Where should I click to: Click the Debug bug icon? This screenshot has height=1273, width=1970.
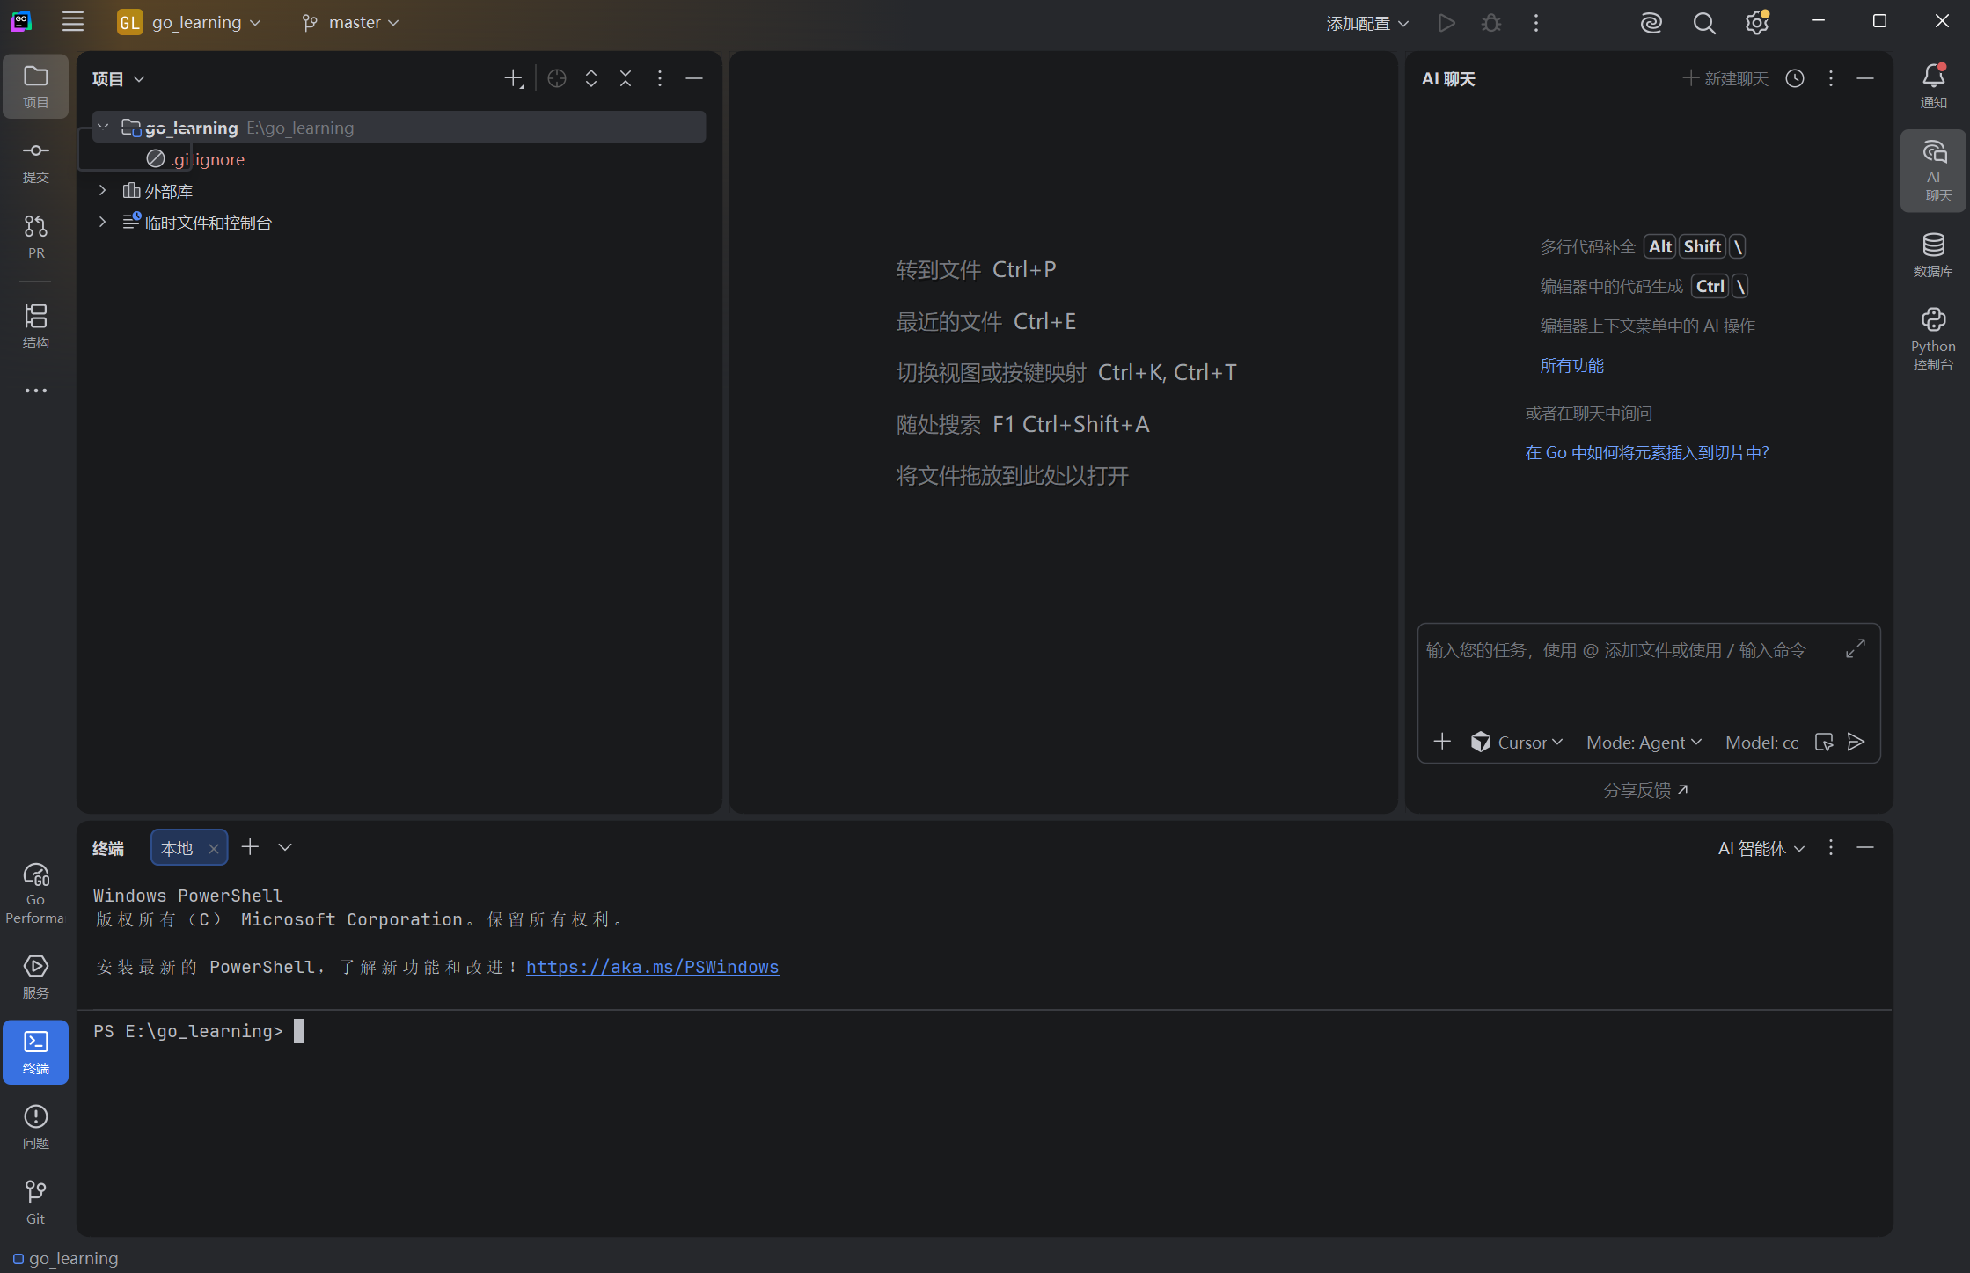point(1491,23)
